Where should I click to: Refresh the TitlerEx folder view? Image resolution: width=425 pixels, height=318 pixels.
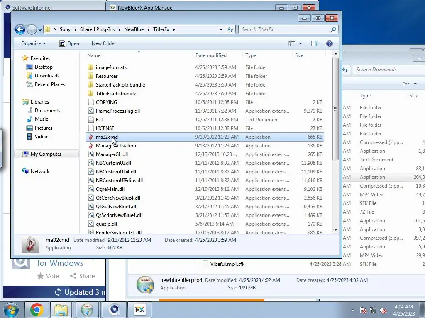click(230, 29)
